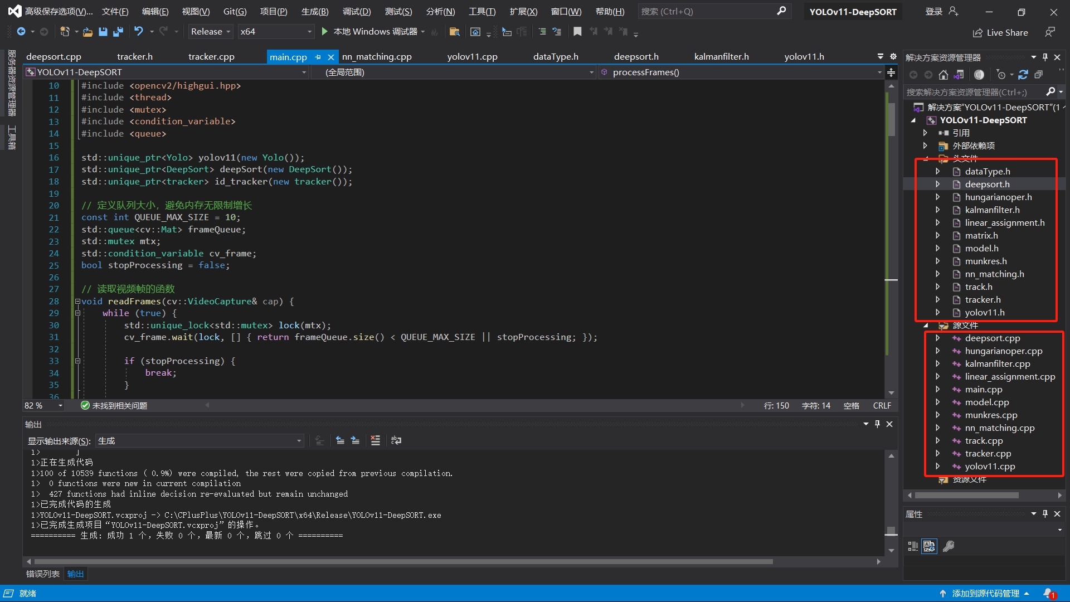Expand the external dependencies node
This screenshot has height=602, width=1070.
click(x=926, y=146)
